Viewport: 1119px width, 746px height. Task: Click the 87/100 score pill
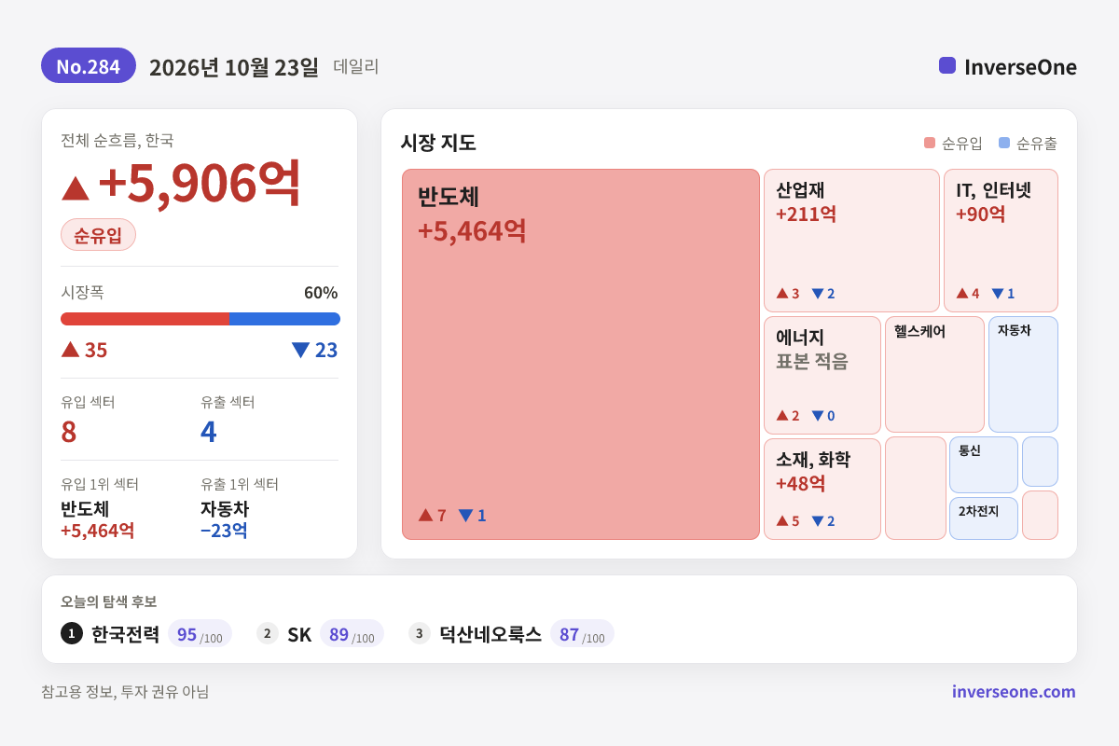tap(582, 634)
